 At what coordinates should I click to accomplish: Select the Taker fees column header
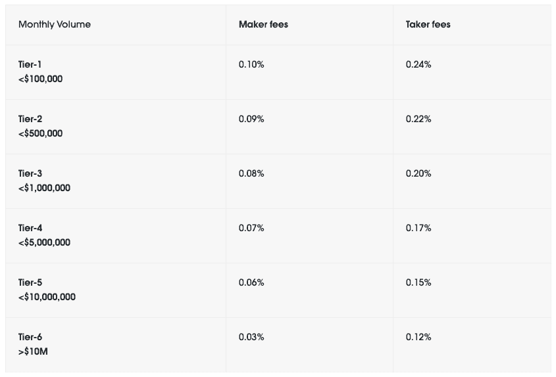(428, 24)
